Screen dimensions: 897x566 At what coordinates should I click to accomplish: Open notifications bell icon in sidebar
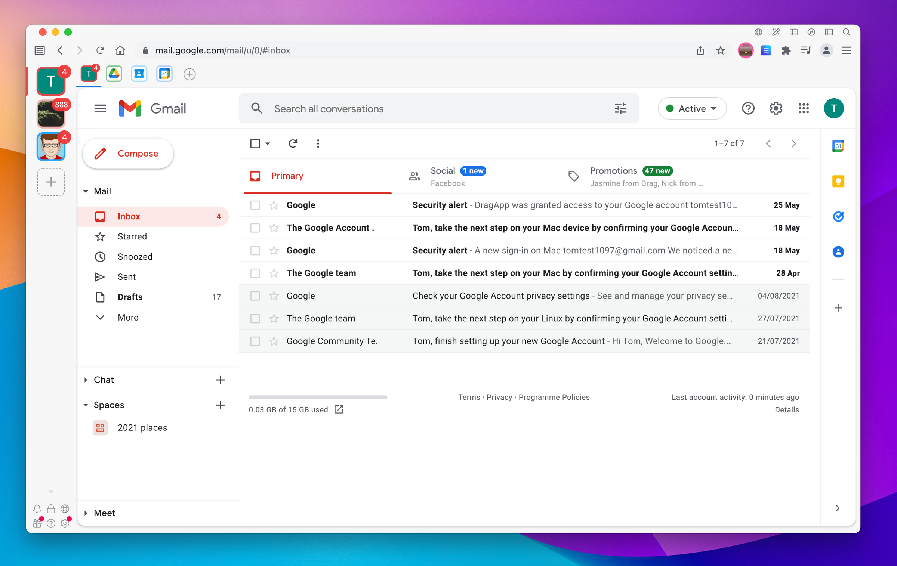(x=37, y=509)
